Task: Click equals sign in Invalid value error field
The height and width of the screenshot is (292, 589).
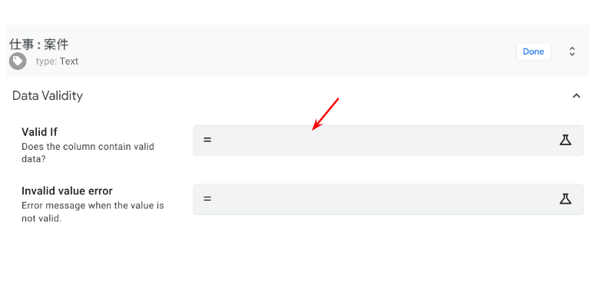Action: click(x=207, y=198)
